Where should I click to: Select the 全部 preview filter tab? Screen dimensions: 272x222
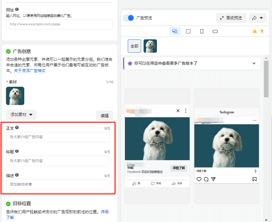[134, 46]
